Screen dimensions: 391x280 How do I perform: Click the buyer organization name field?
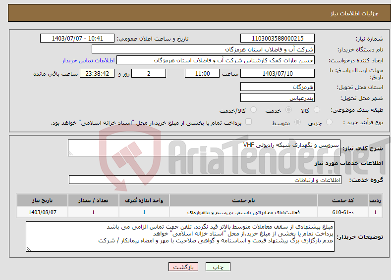pyautogui.click(x=203, y=49)
